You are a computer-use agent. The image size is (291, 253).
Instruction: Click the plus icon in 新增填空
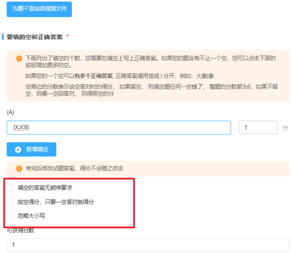point(18,149)
